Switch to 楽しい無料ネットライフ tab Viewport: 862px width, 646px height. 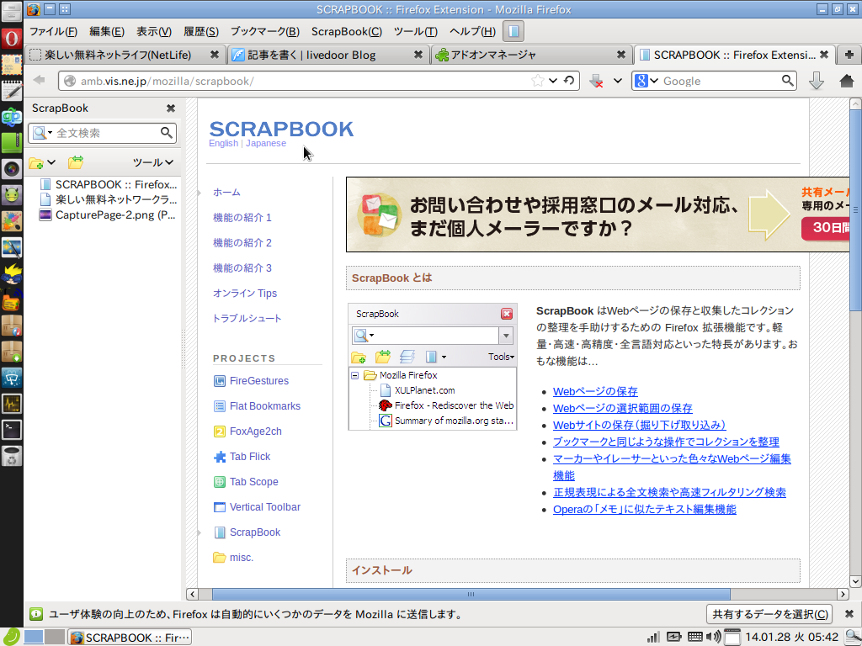(x=125, y=55)
